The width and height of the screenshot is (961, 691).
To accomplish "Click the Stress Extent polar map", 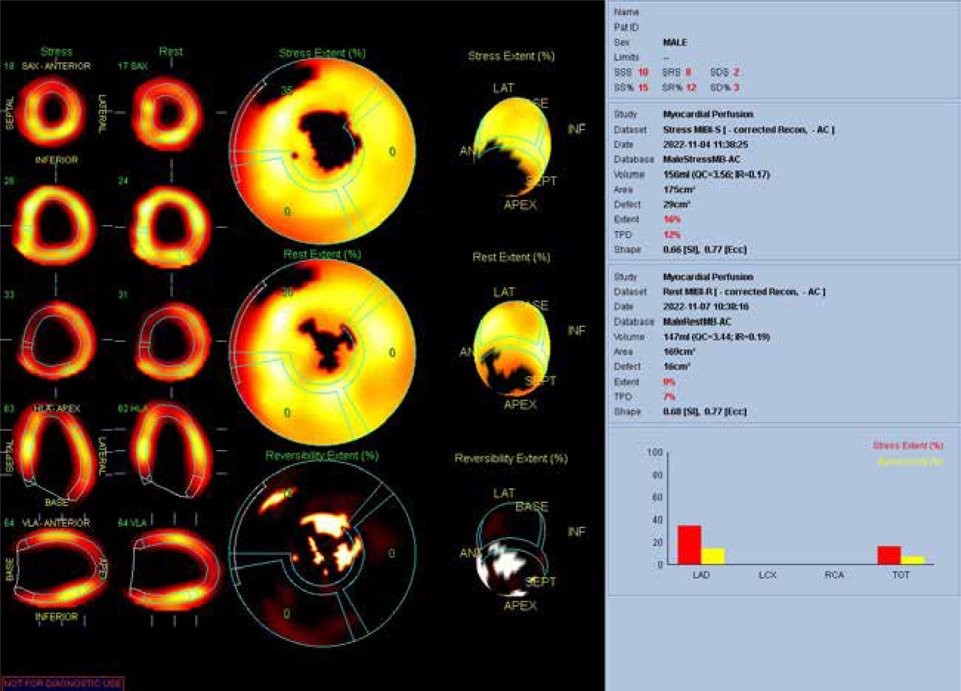I will pyautogui.click(x=323, y=150).
